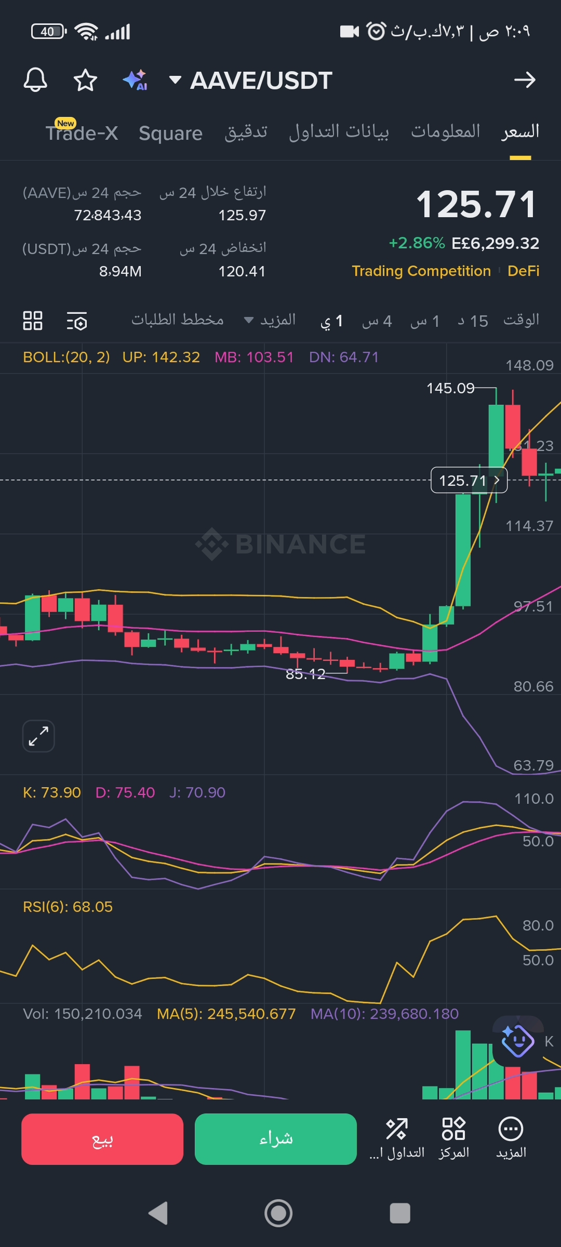Select the 15 د timeframe
The image size is (561, 1247).
[x=473, y=321]
